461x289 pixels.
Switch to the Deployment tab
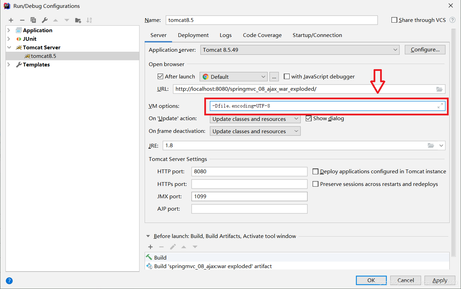coord(193,35)
